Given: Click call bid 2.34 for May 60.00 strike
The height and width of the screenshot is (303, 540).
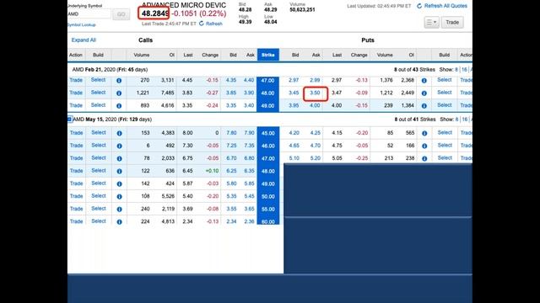Looking at the screenshot, I should pos(231,221).
